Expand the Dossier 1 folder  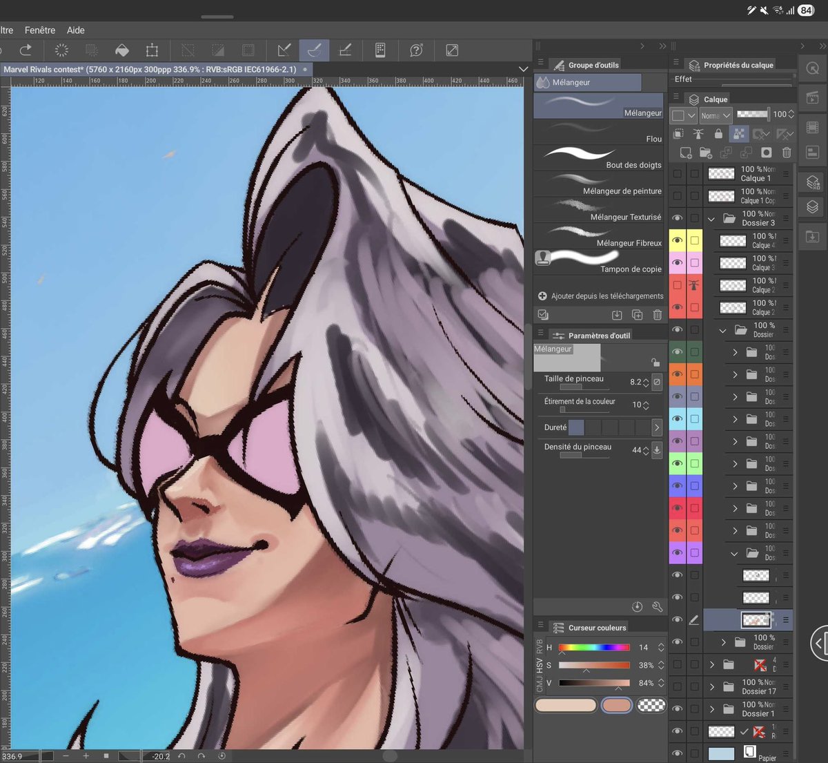pyautogui.click(x=711, y=708)
